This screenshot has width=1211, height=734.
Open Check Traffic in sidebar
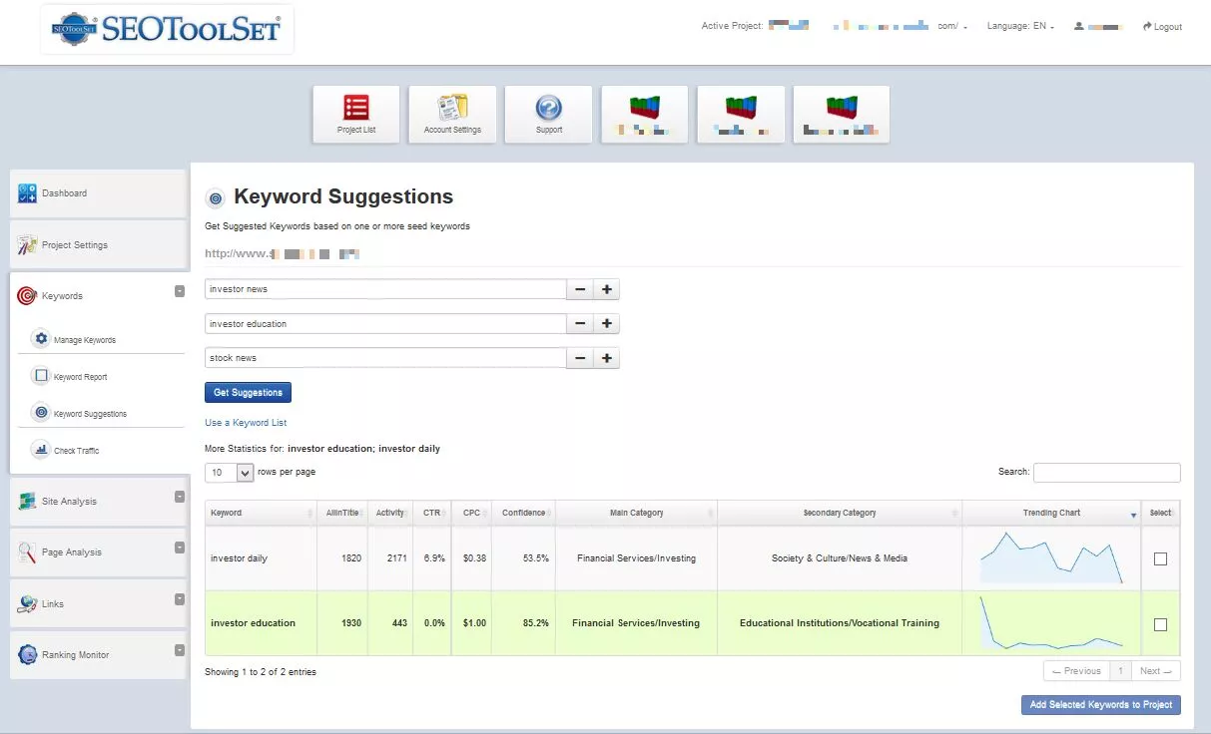click(76, 451)
